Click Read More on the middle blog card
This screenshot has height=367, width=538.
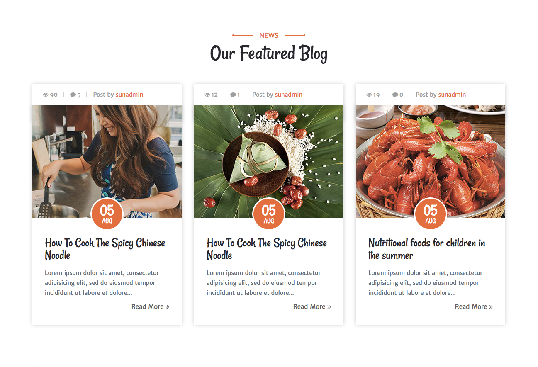point(312,306)
